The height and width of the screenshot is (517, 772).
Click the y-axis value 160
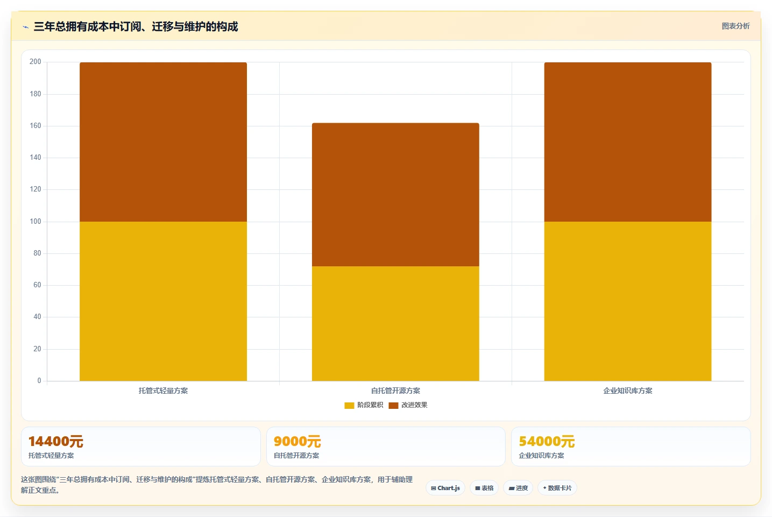36,125
